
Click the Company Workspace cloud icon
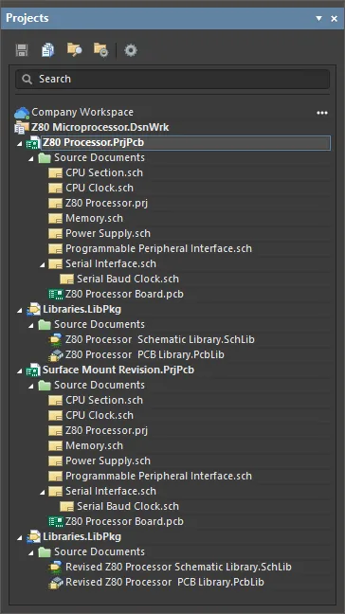(x=22, y=113)
